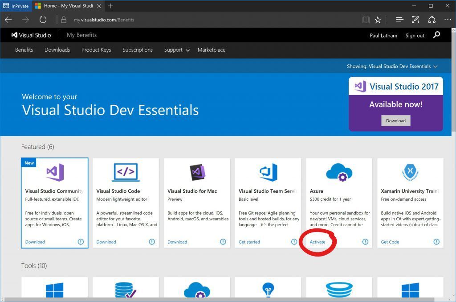Viewport: 456px width, 302px height.
Task: Open the reading view book icon
Action: tap(366, 20)
